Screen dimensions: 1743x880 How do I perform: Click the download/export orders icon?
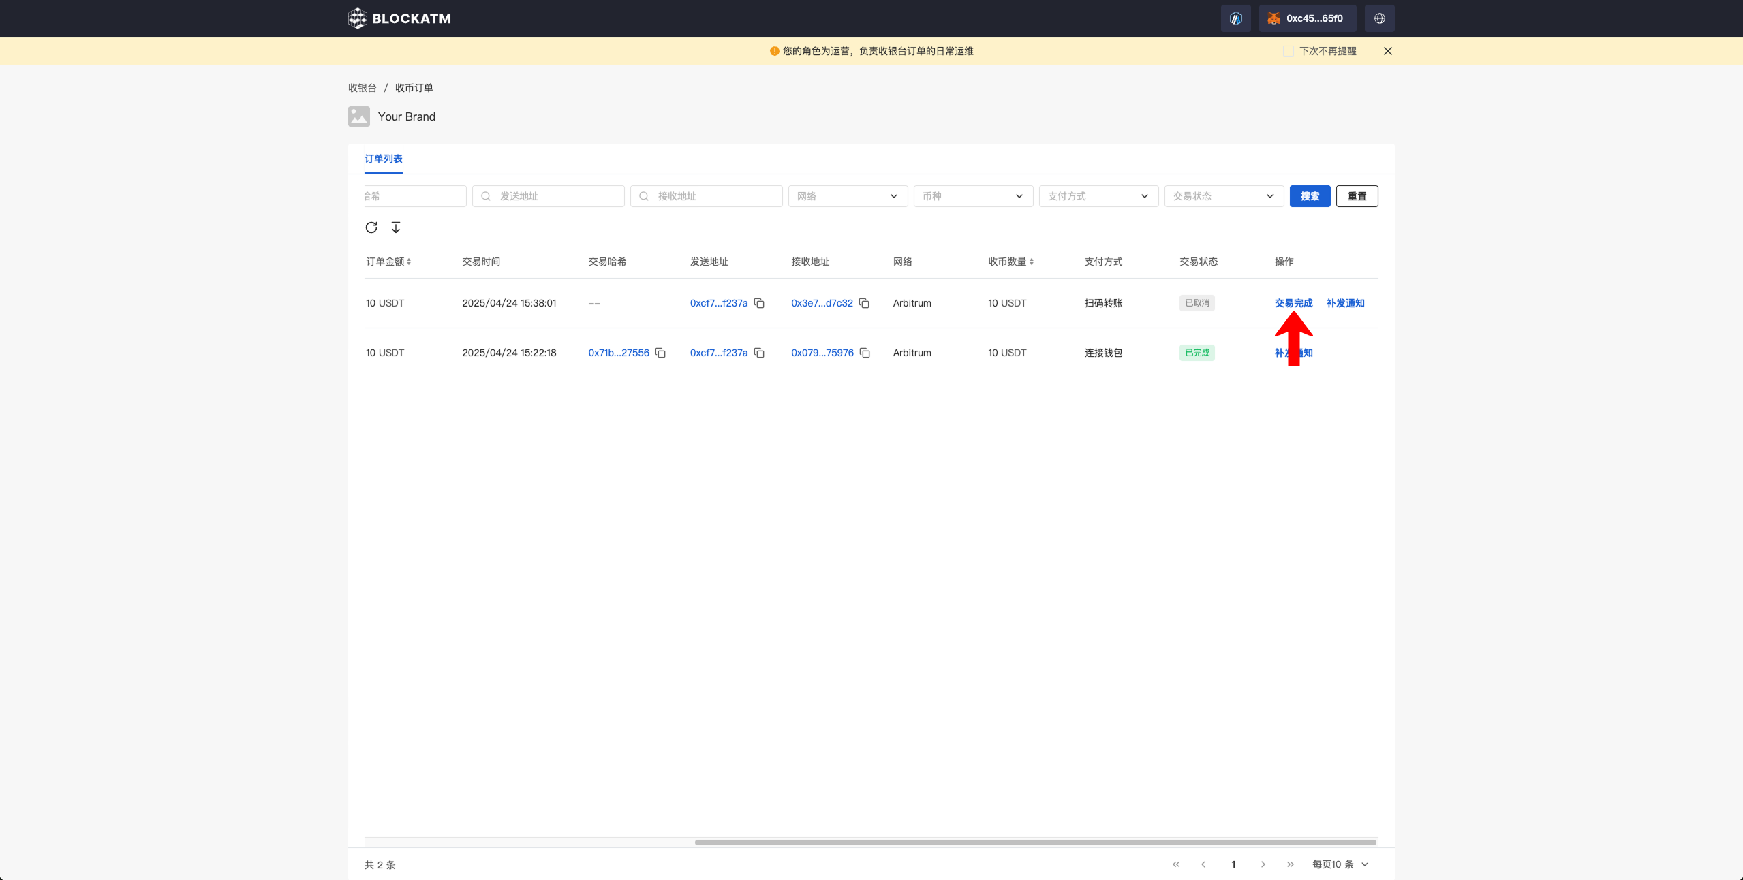[x=396, y=227]
